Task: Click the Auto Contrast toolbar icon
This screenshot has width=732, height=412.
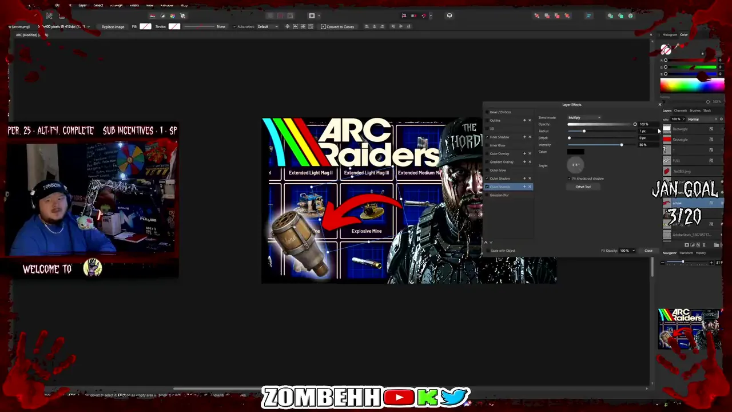Action: pyautogui.click(x=162, y=15)
